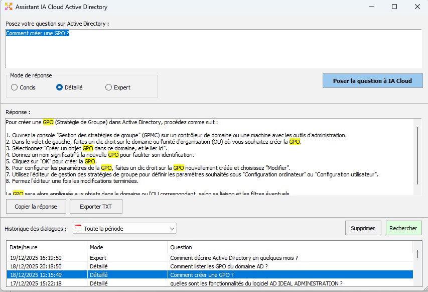This screenshot has height=292, width=428.
Task: Select the Détaillé response mode
Action: pos(60,87)
